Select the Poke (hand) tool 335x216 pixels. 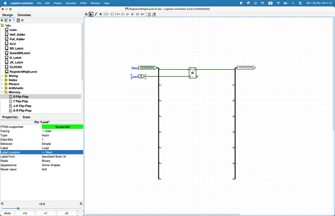tap(86, 14)
